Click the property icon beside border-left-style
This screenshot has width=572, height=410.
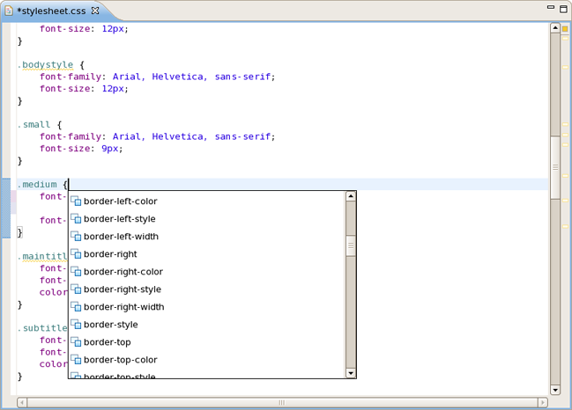[x=76, y=218]
